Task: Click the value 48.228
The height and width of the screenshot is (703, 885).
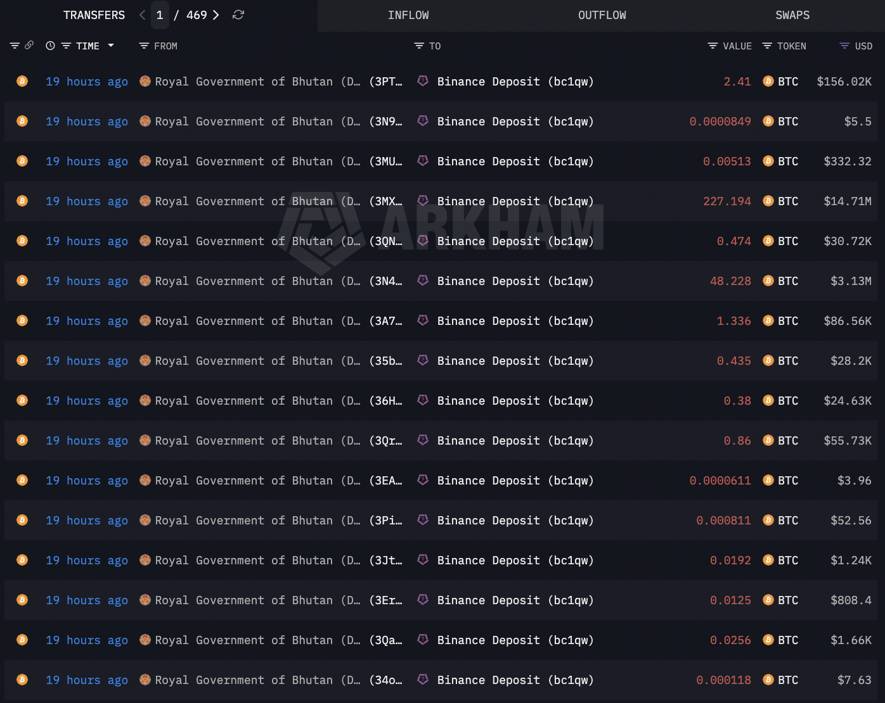Action: click(x=730, y=281)
